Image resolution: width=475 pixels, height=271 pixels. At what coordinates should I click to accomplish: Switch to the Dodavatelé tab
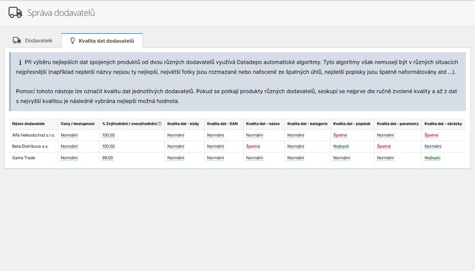point(33,41)
